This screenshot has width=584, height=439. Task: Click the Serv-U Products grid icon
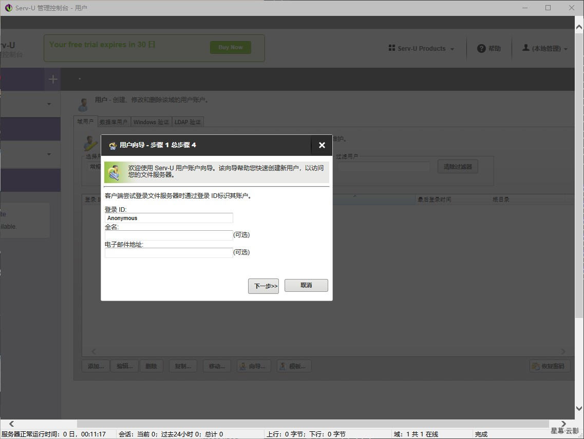point(392,48)
